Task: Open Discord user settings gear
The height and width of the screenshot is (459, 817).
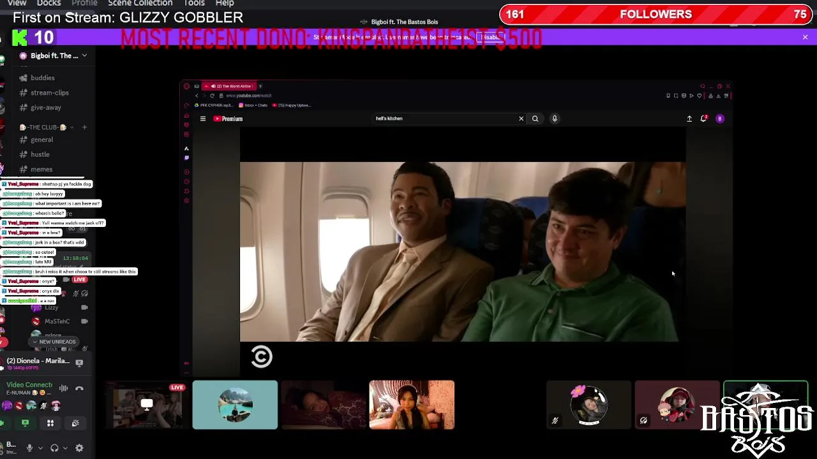Action: click(x=79, y=448)
